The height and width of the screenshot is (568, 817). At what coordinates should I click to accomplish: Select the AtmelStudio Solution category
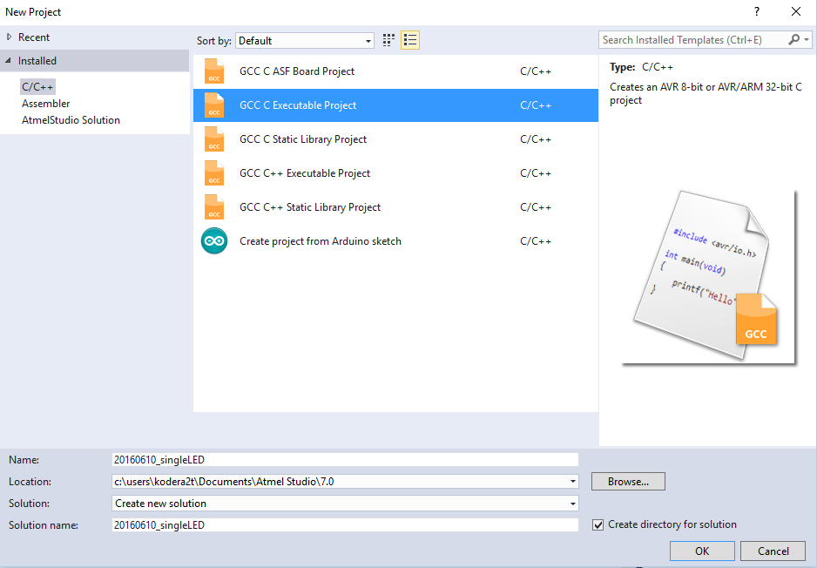pos(71,120)
